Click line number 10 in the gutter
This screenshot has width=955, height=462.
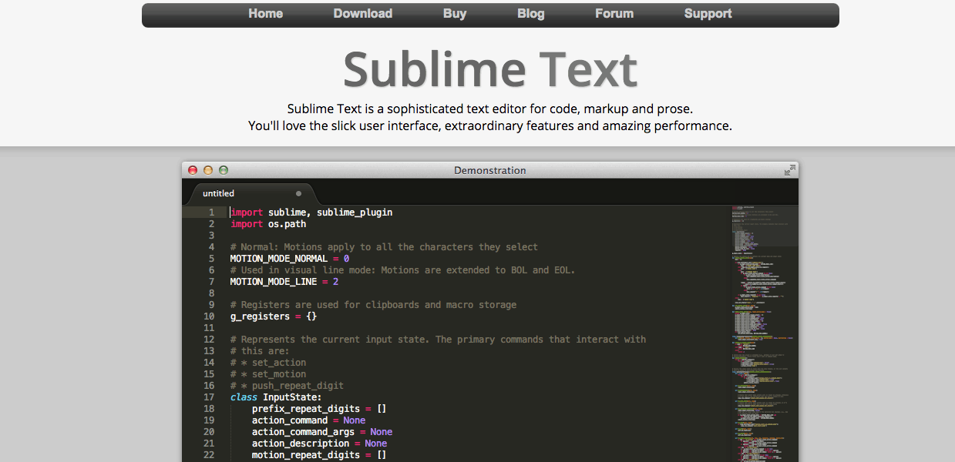tap(209, 316)
